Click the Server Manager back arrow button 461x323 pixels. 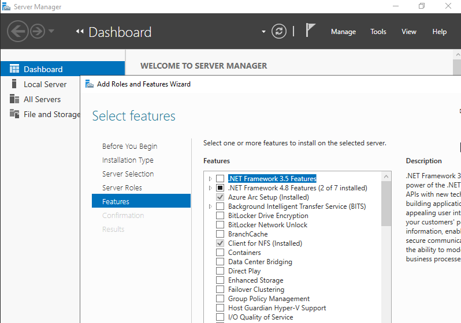[x=18, y=31]
